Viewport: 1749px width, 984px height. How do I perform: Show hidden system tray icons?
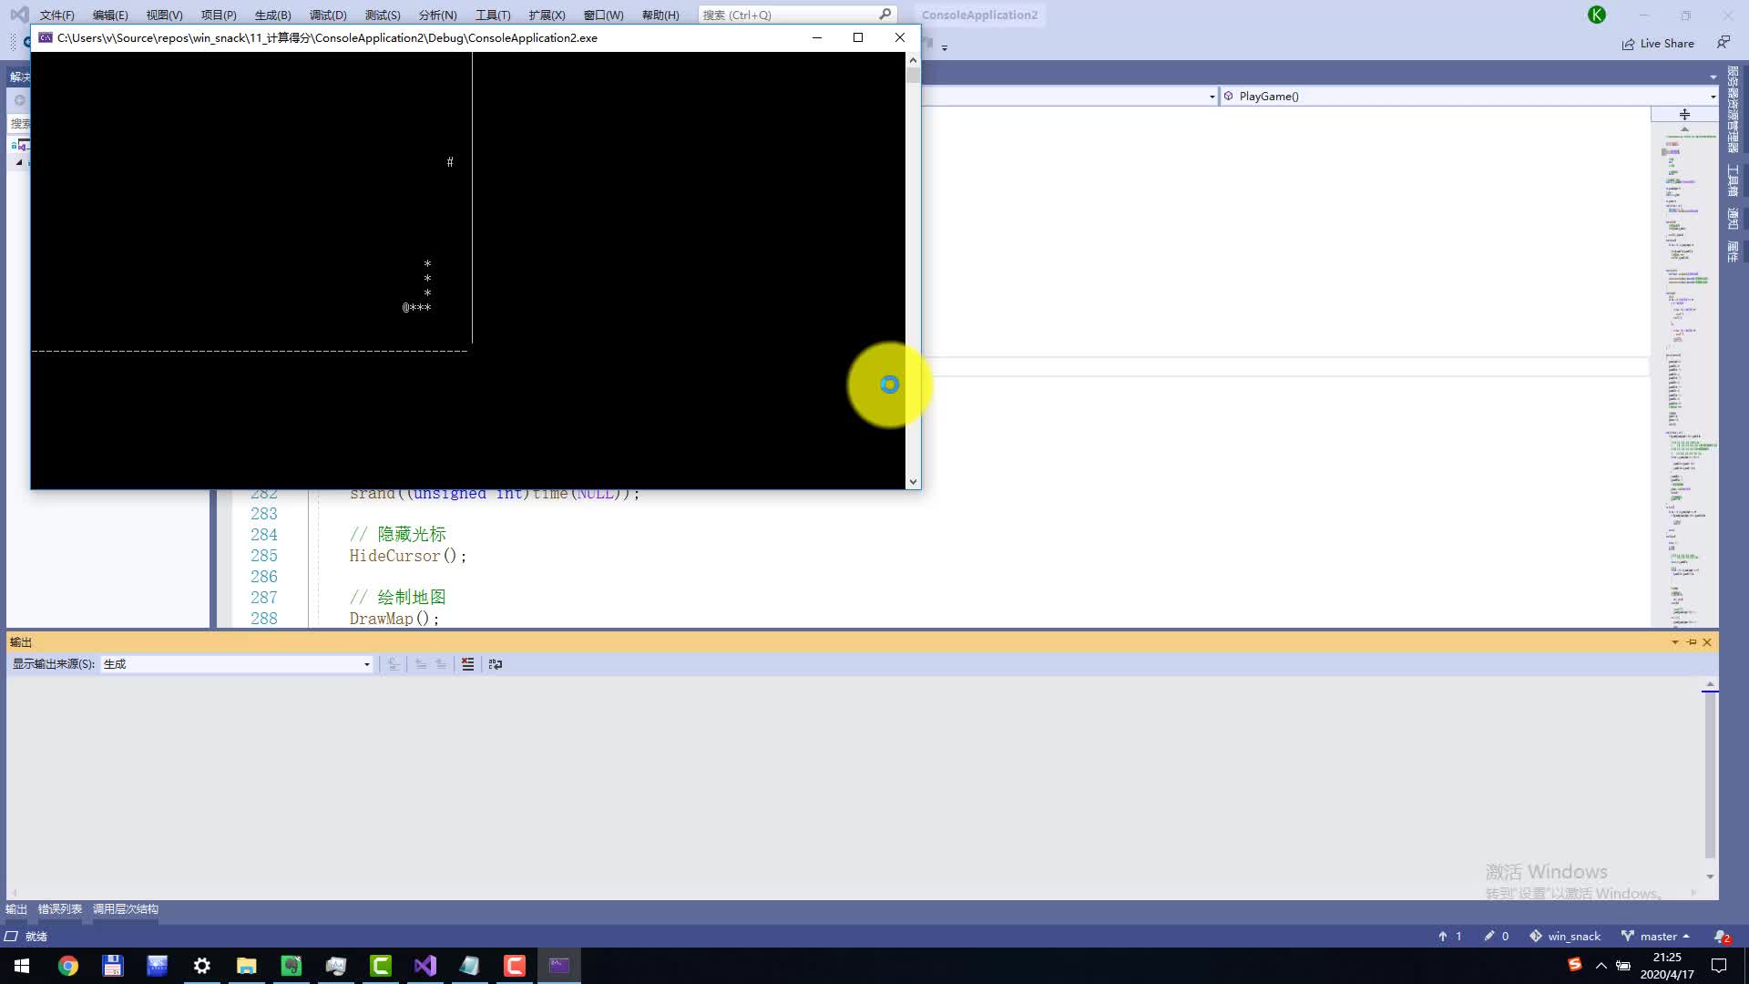pyautogui.click(x=1601, y=966)
